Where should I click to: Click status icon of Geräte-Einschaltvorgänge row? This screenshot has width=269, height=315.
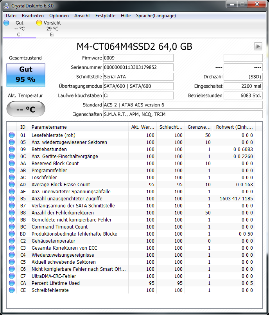pos(12,156)
